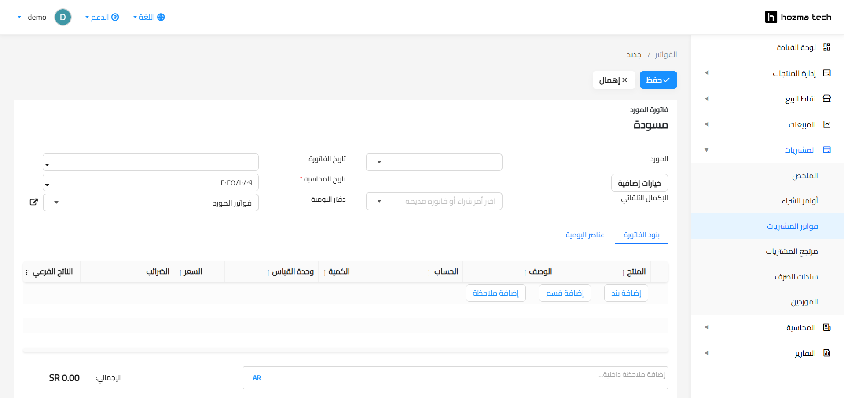Image resolution: width=844 pixels, height=398 pixels.
Task: Click the حفظ save button
Action: (658, 80)
